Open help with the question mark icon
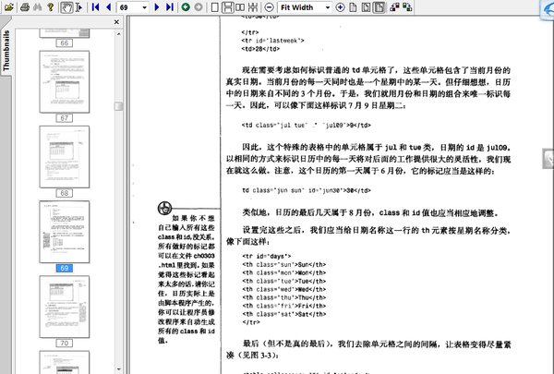Viewport: 554px width, 374px height. [51, 7]
